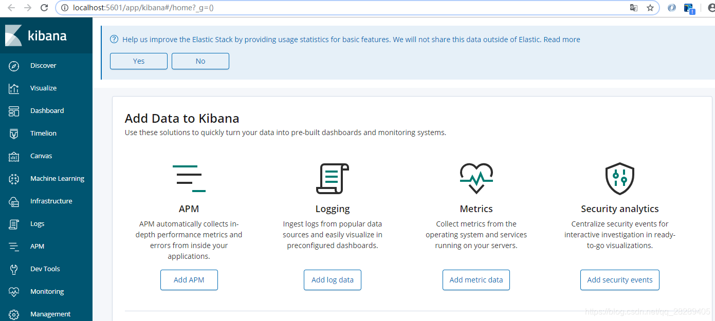Open Dashboard in the sidebar
The image size is (715, 321).
46,111
